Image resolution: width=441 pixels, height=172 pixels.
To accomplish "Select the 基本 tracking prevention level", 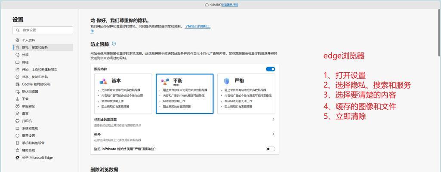I will tap(123, 94).
